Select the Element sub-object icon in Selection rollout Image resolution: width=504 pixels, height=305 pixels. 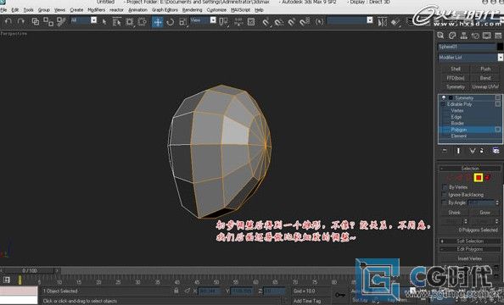[x=488, y=177]
